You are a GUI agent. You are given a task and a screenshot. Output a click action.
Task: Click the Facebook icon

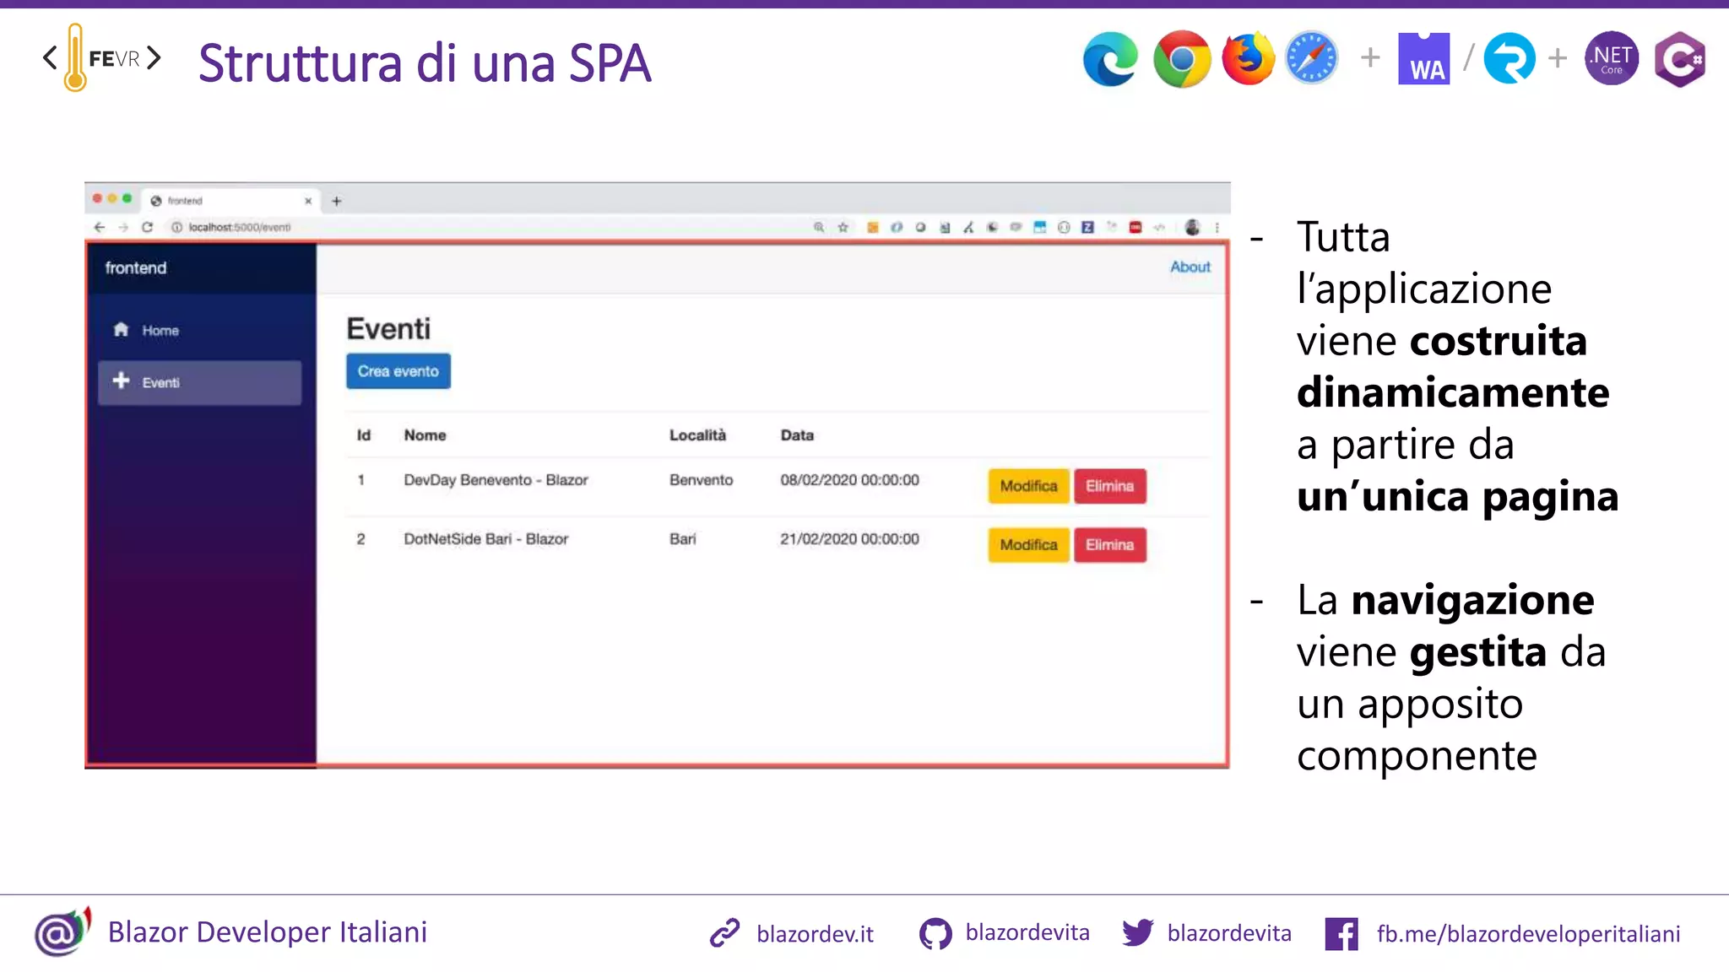pos(1341,934)
